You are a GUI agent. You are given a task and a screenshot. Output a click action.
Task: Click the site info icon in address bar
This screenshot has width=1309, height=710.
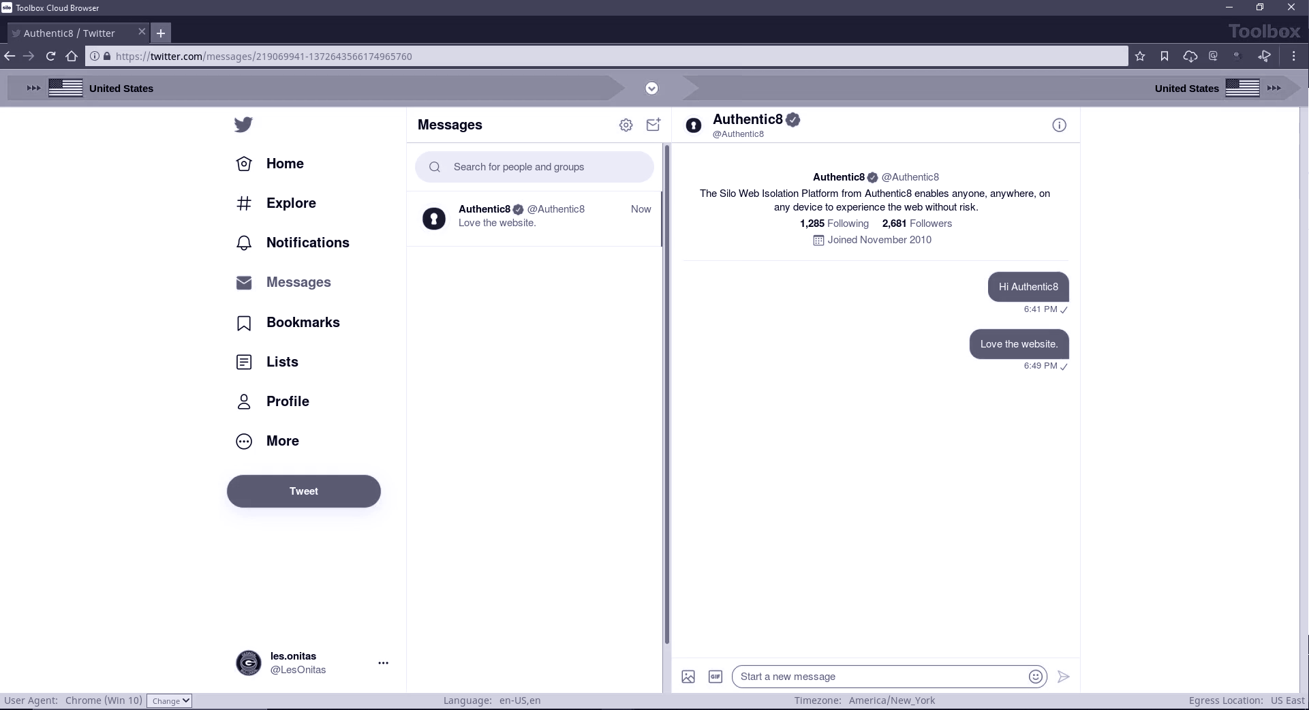coord(95,57)
